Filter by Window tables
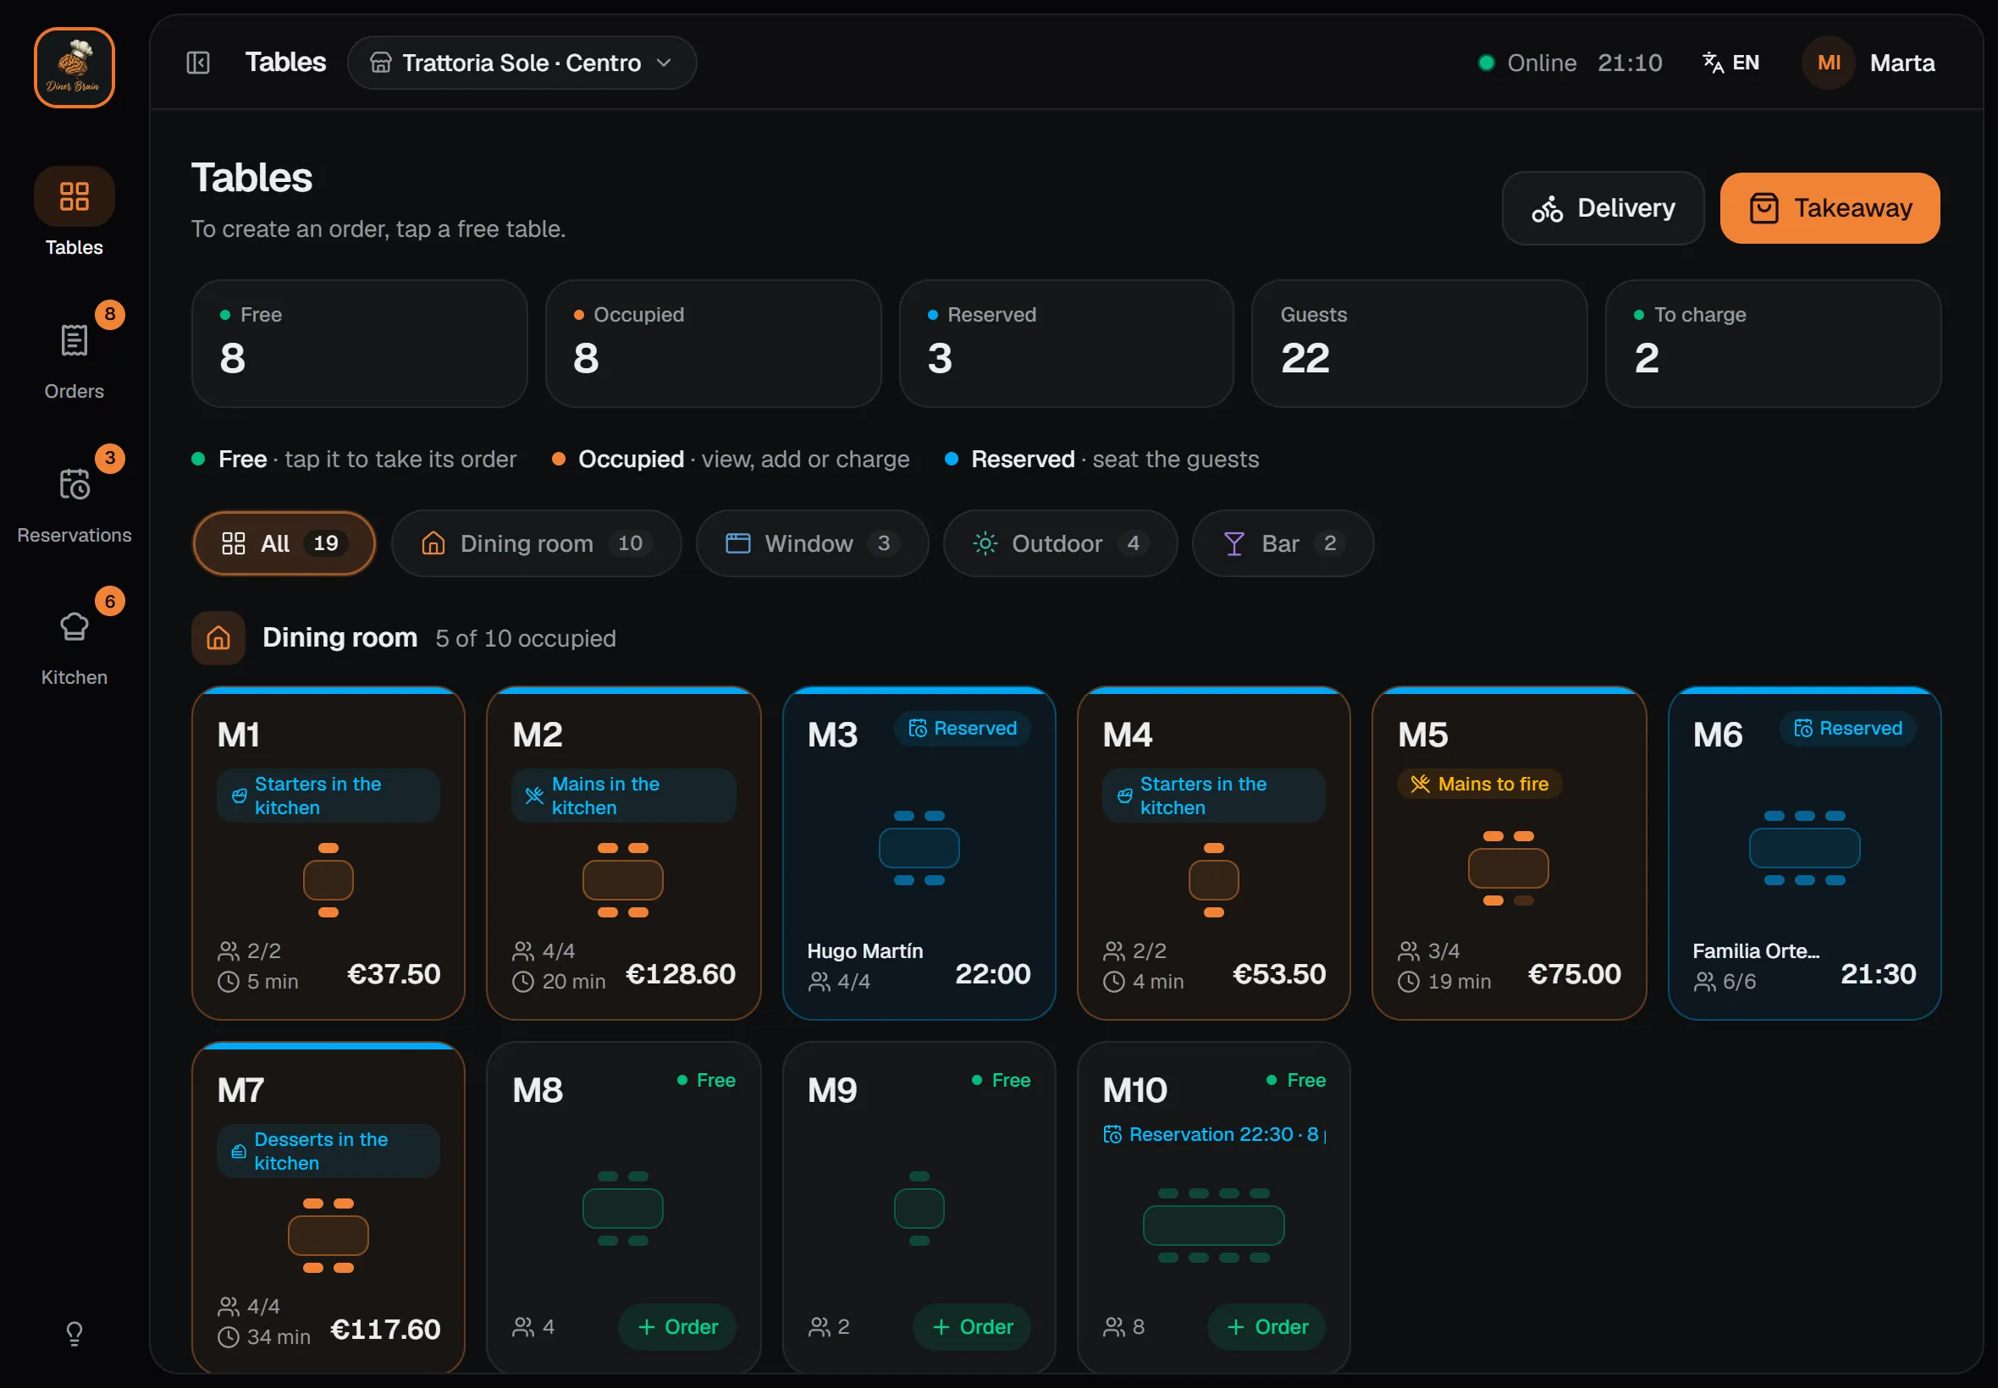This screenshot has width=1998, height=1388. [813, 543]
